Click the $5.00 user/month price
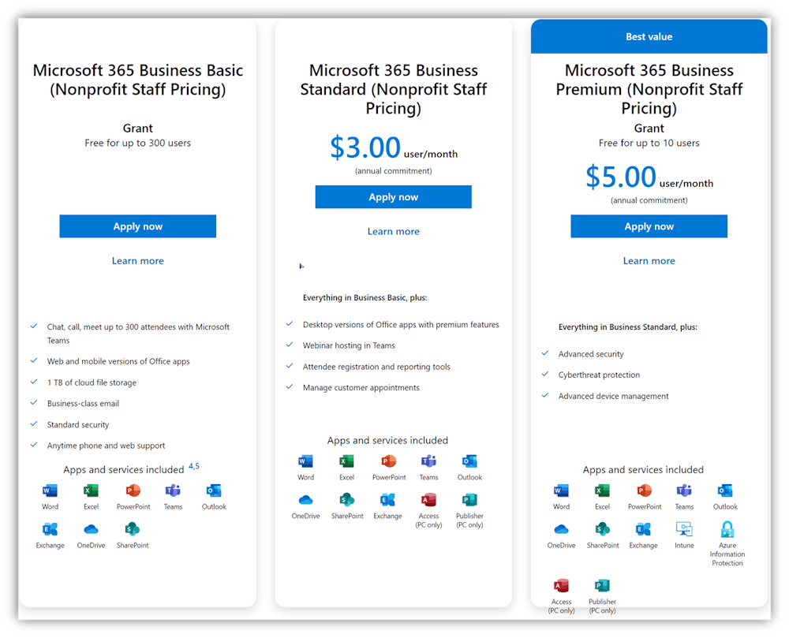Screen dimensions: 789x638 [x=649, y=177]
